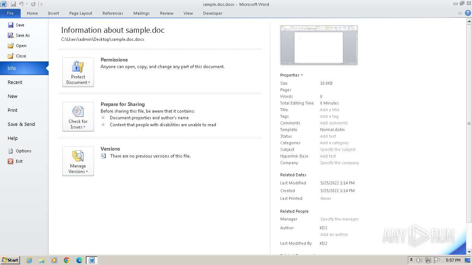
Task: Open the Page Layout tab
Action: [x=81, y=13]
